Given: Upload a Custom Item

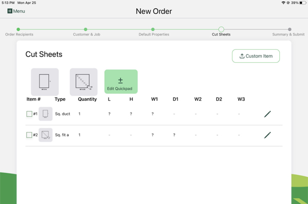Looking at the screenshot, I should tap(256, 56).
